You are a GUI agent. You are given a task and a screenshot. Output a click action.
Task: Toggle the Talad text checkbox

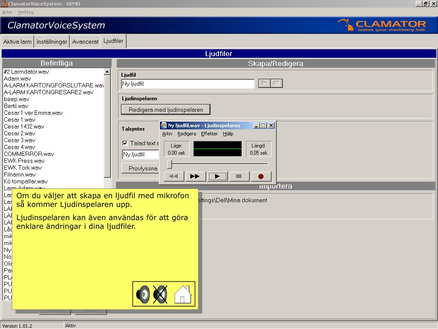pos(125,144)
